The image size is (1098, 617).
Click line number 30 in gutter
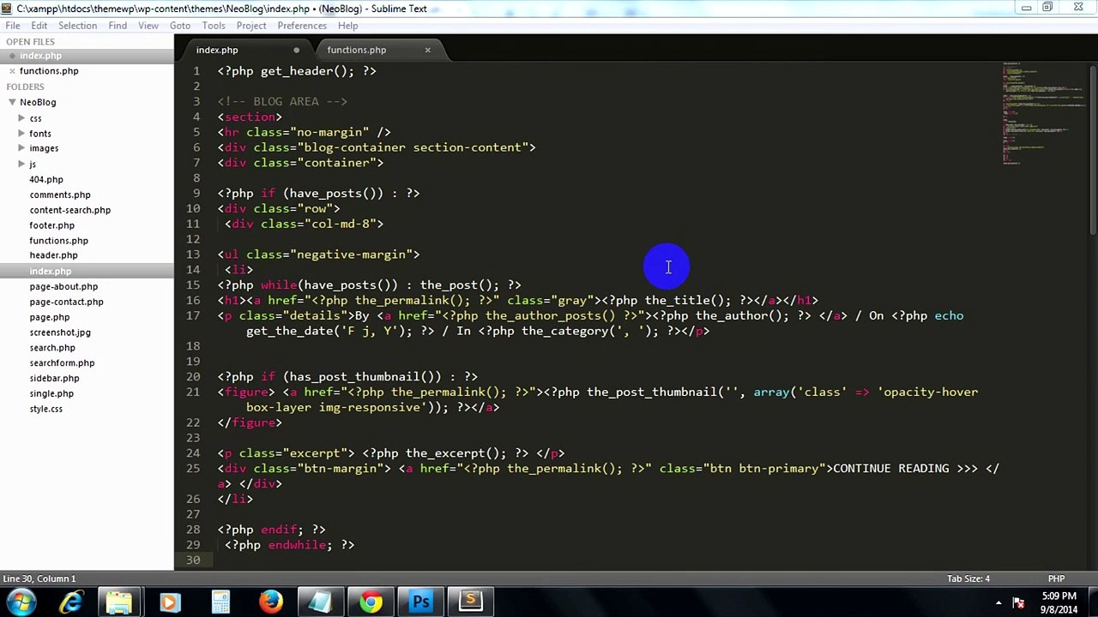tap(194, 560)
